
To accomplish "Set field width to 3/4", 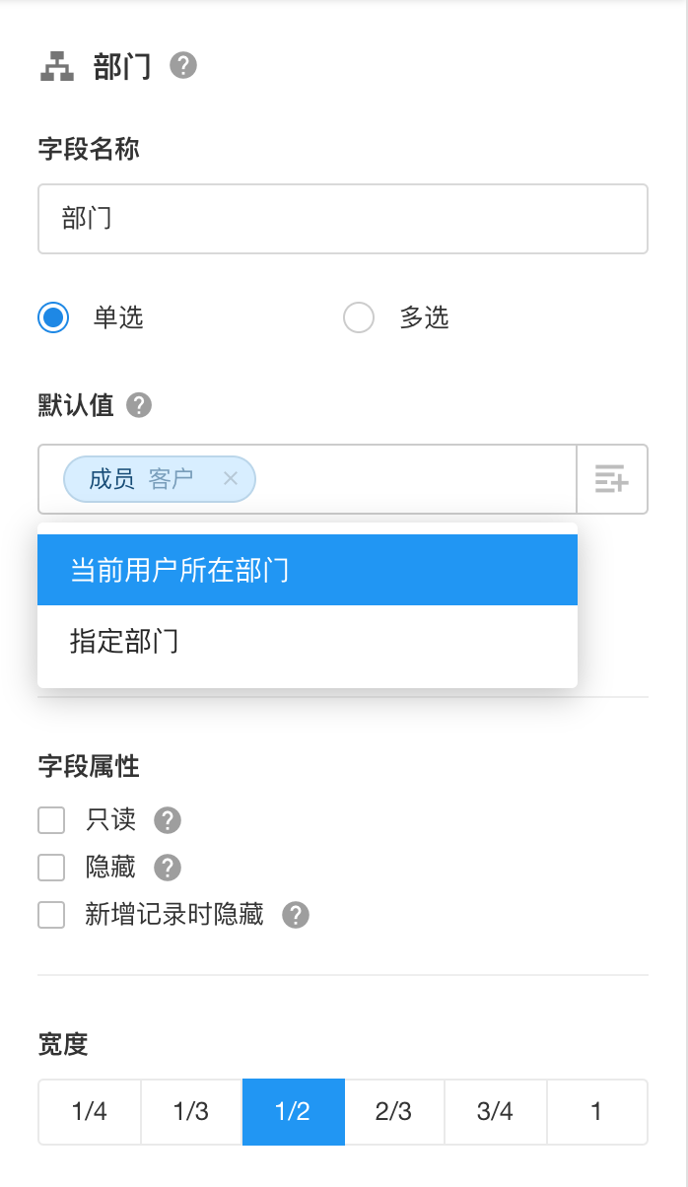I will click(495, 1112).
